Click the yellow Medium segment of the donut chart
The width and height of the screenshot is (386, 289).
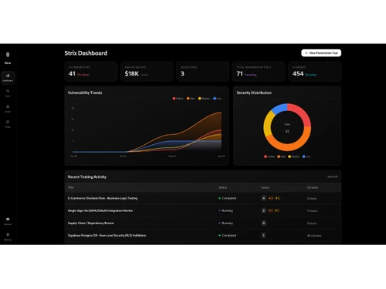click(x=267, y=124)
